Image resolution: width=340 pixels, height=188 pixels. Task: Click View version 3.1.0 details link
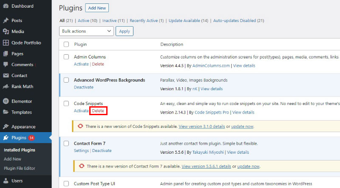[x=202, y=127]
